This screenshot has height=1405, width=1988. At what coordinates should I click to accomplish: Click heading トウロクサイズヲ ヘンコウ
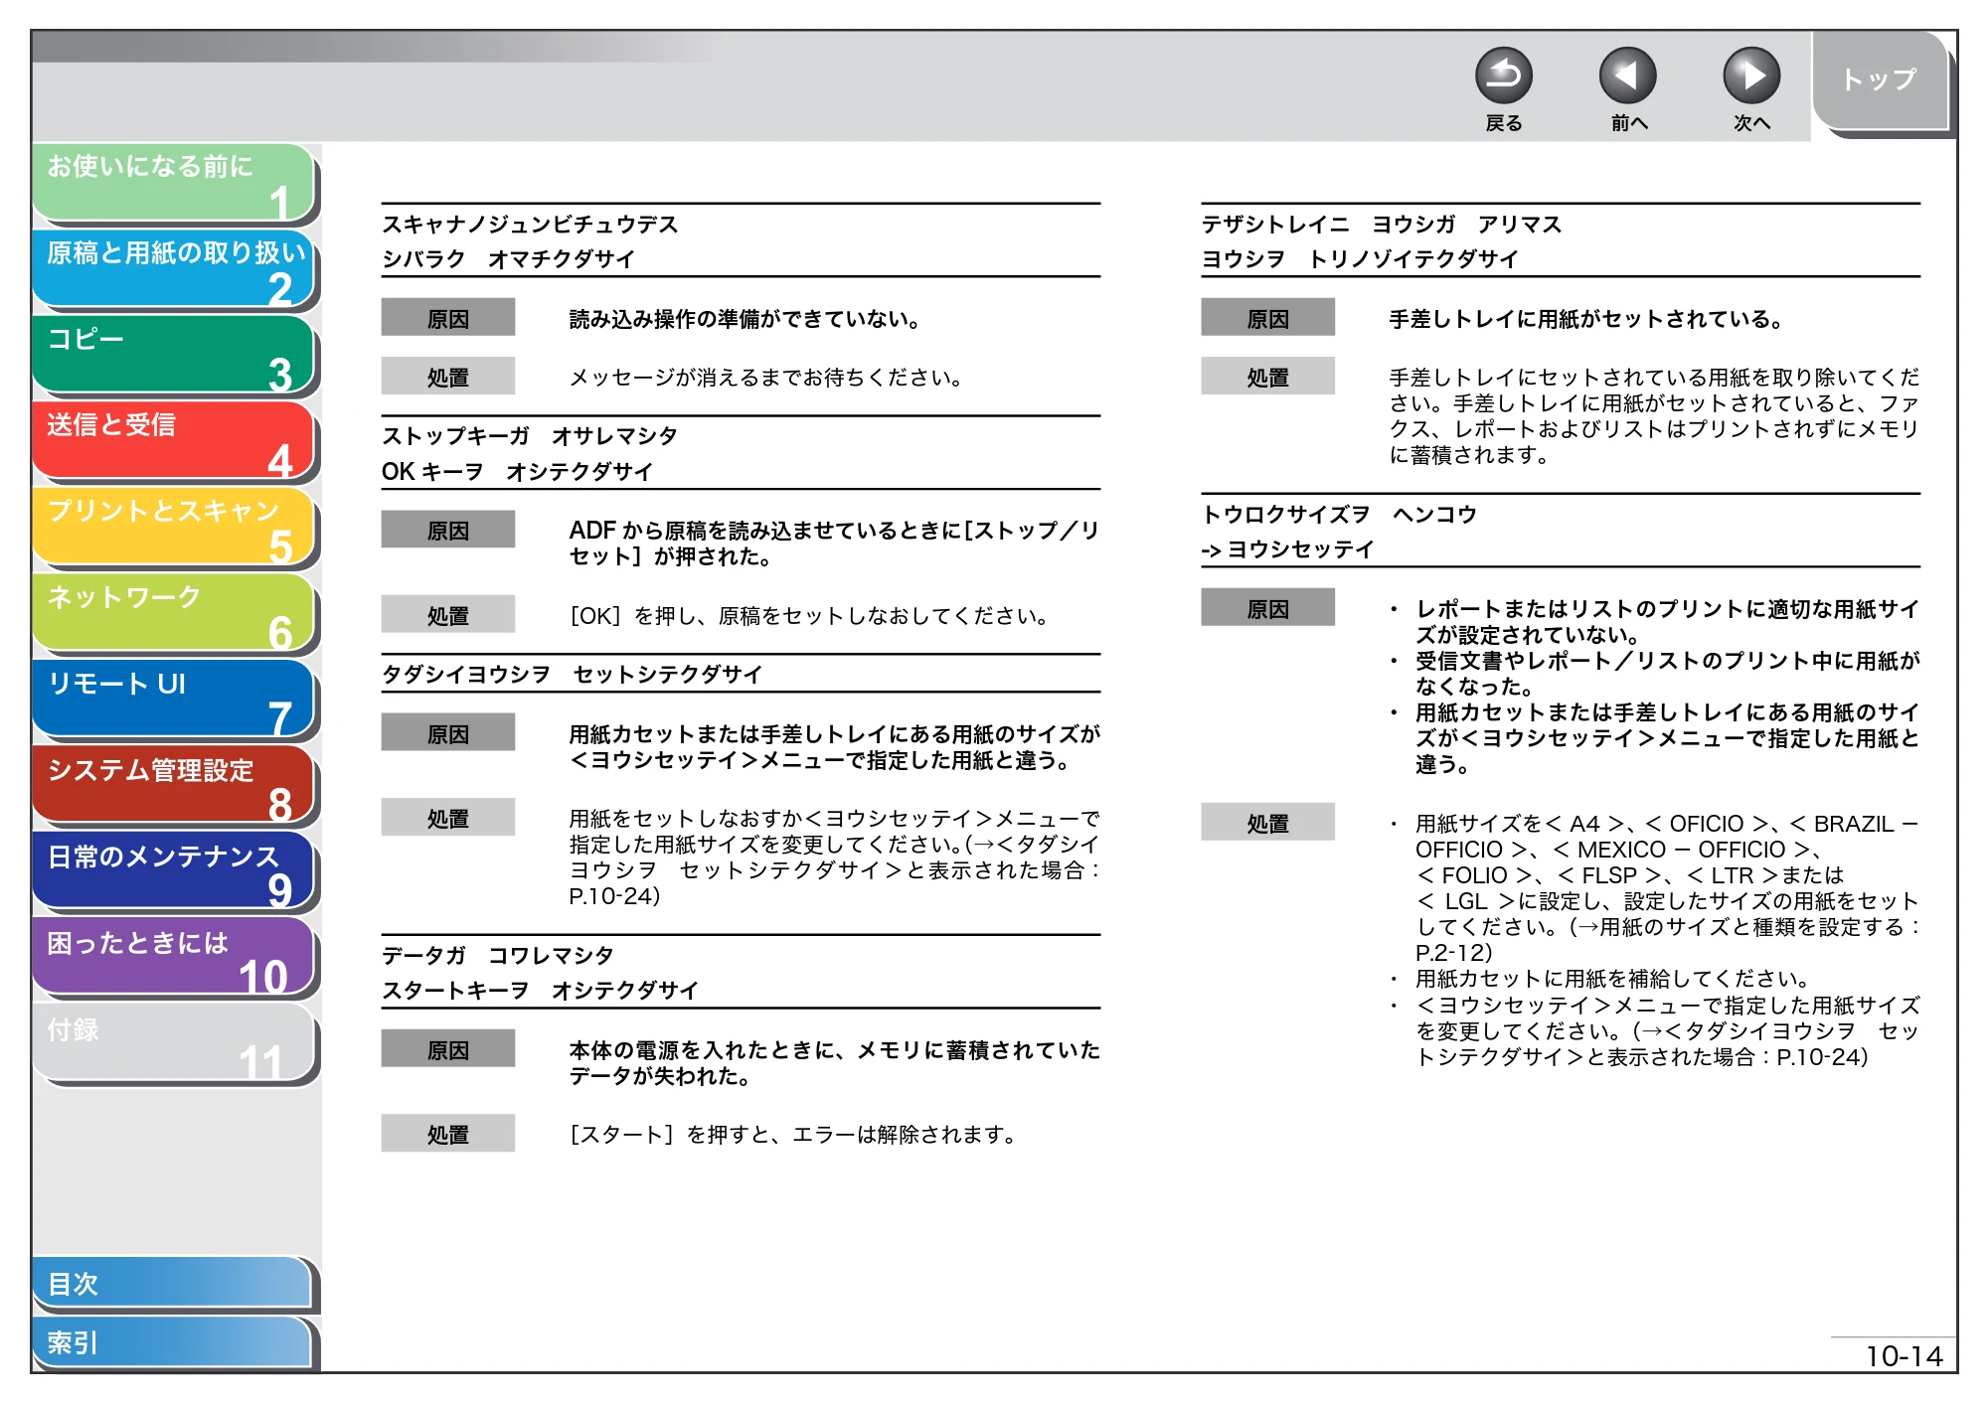(1339, 515)
